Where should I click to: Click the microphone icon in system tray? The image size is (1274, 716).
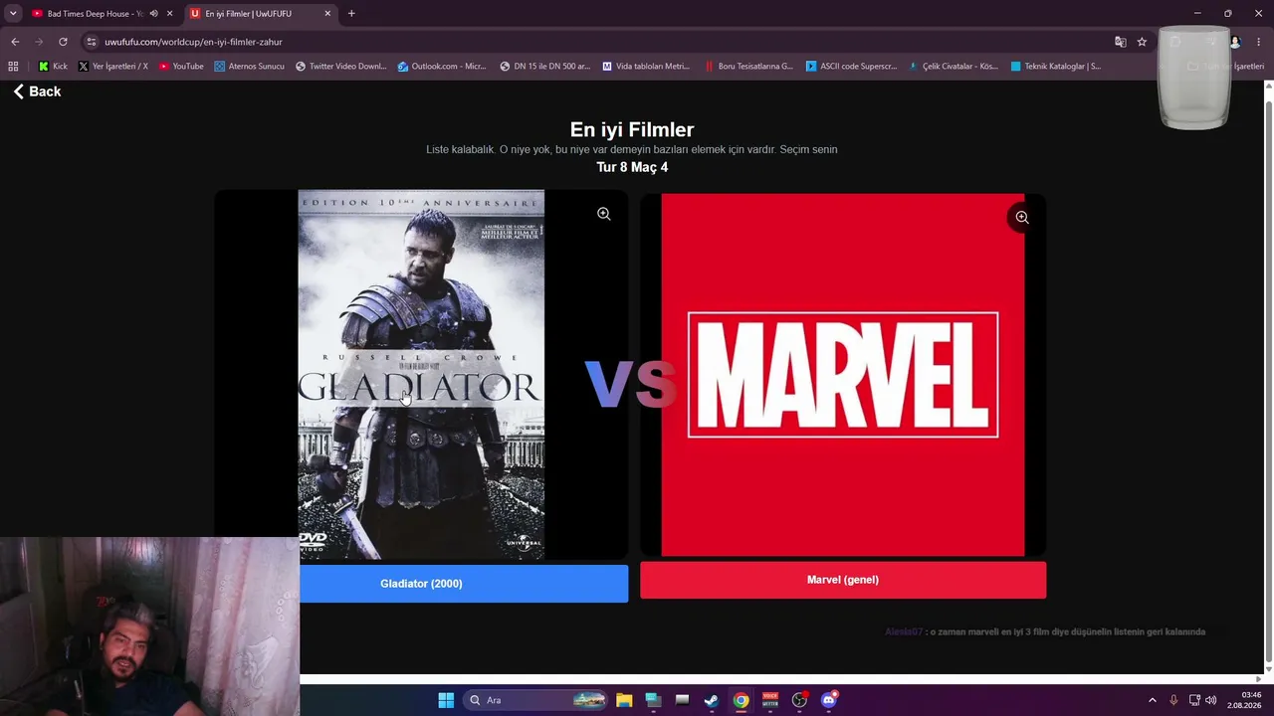[1173, 700]
